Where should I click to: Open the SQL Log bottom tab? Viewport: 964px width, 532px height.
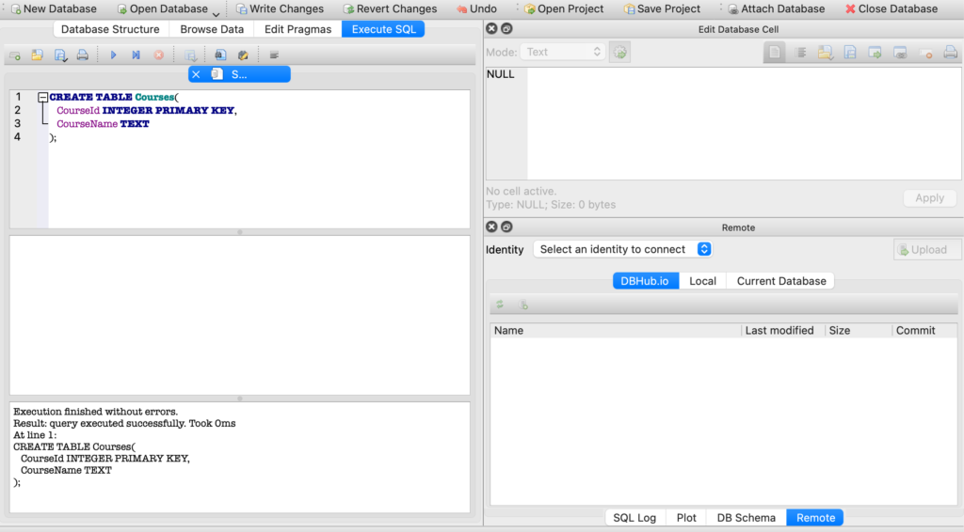point(635,518)
